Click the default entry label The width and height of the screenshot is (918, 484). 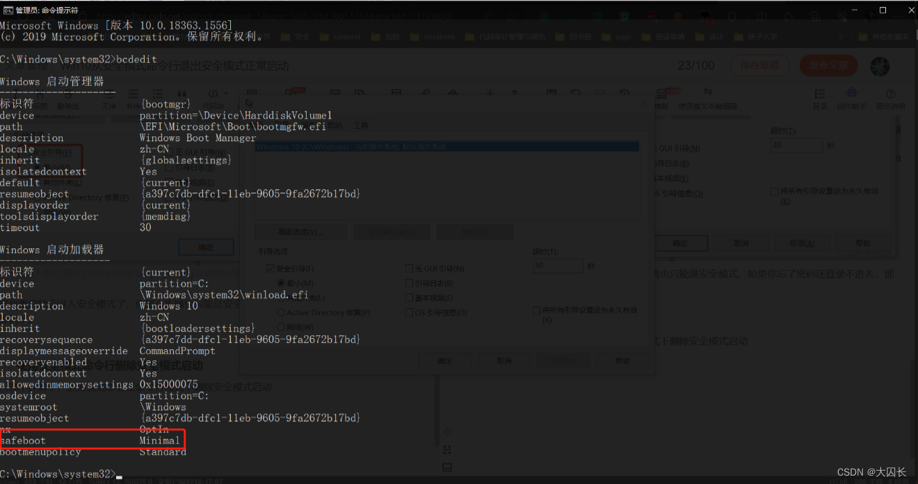coord(20,183)
